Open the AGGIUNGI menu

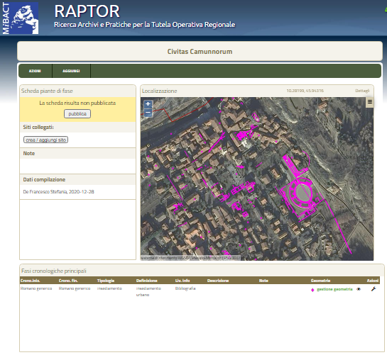[71, 71]
